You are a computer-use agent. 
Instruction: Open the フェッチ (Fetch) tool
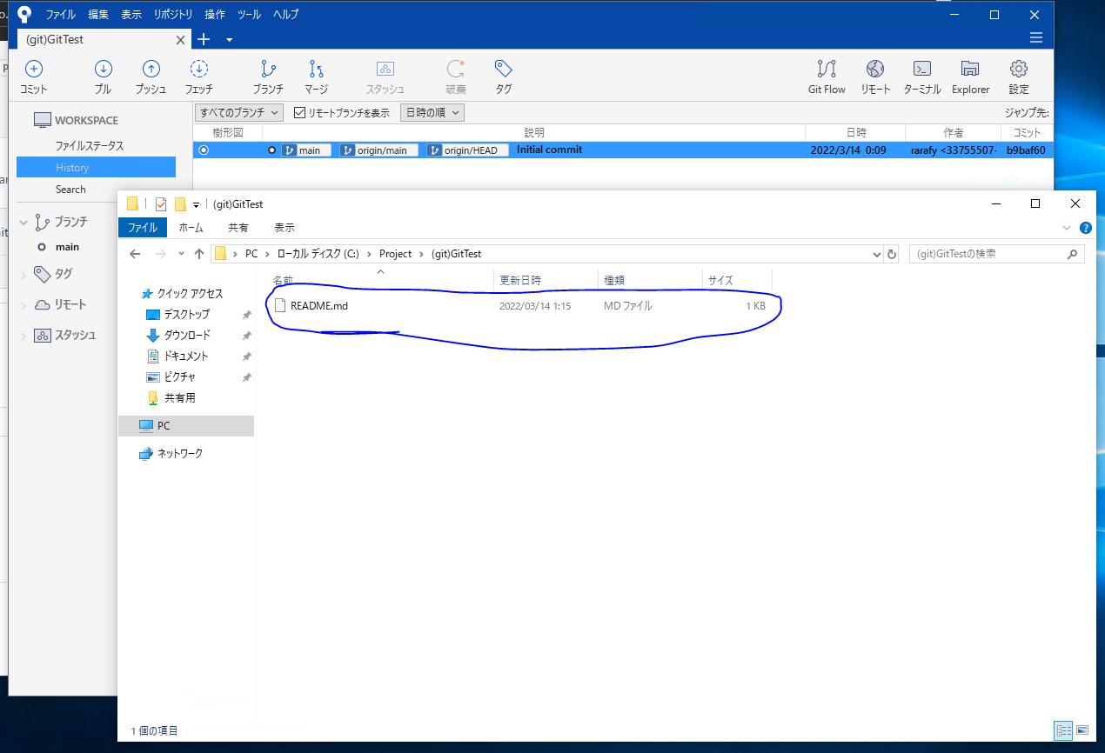tap(199, 76)
